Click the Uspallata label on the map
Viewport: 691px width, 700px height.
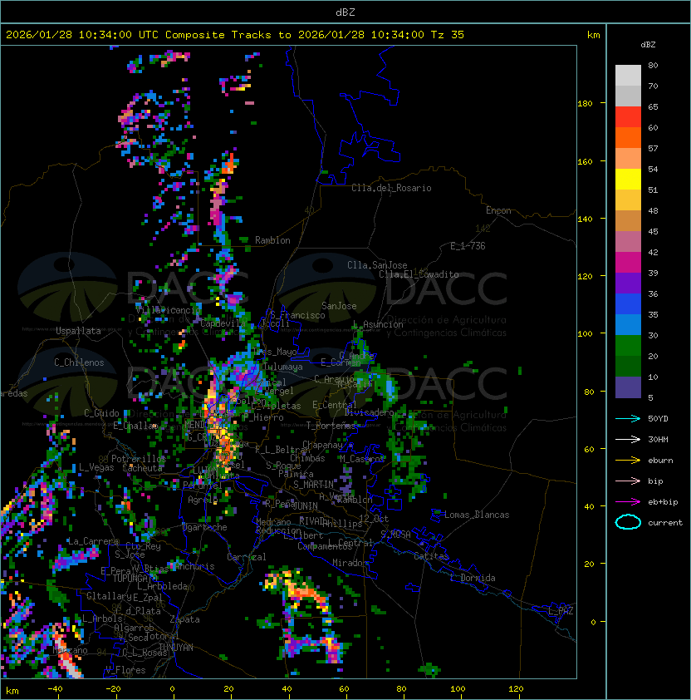point(78,331)
